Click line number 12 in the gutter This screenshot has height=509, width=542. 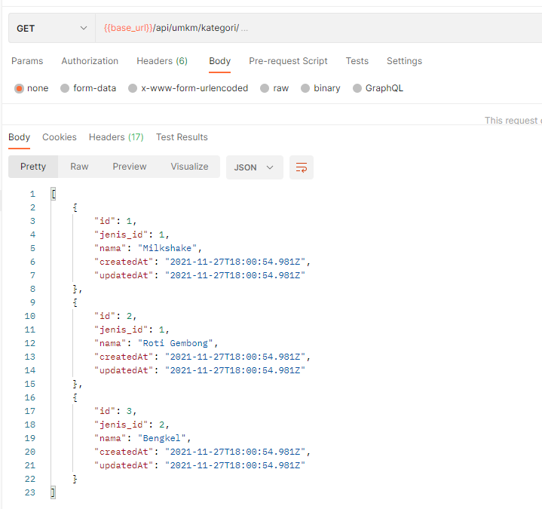(x=30, y=343)
